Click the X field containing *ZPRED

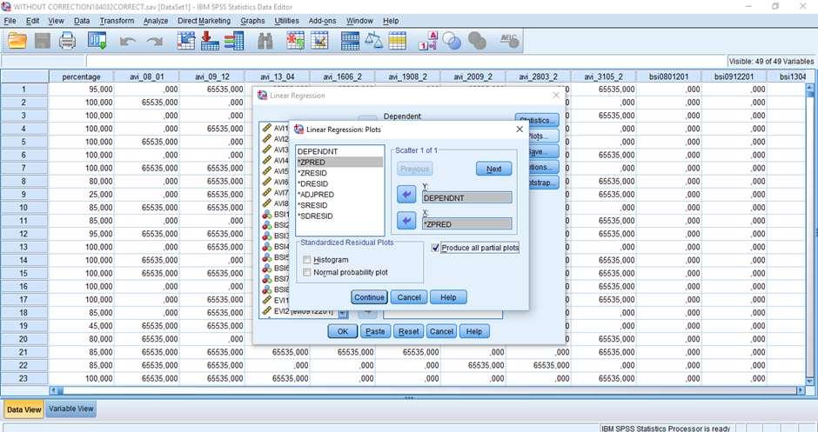[467, 224]
